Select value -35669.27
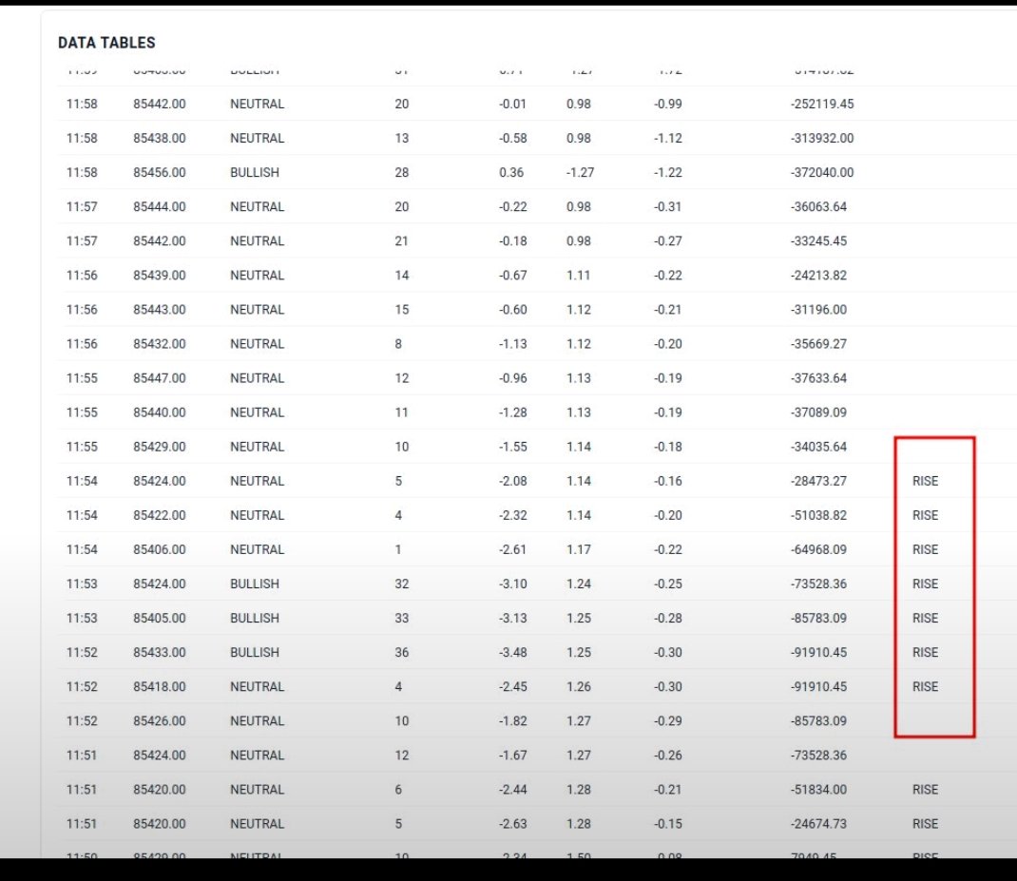This screenshot has width=1017, height=881. pyautogui.click(x=818, y=344)
